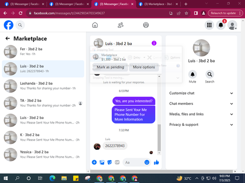Click the chat header Luis thumbnail
The height and width of the screenshot is (183, 245).
point(98,43)
